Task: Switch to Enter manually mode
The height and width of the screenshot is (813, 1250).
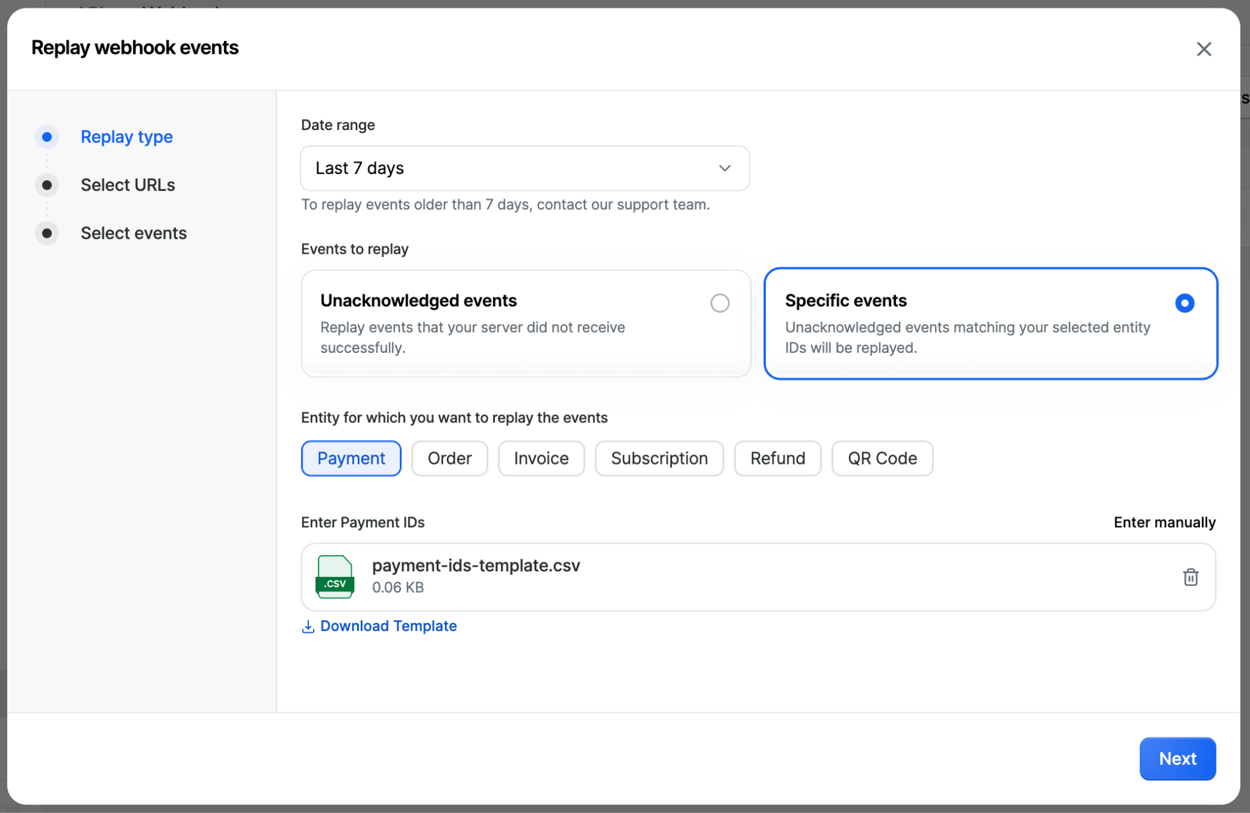Action: pos(1165,522)
